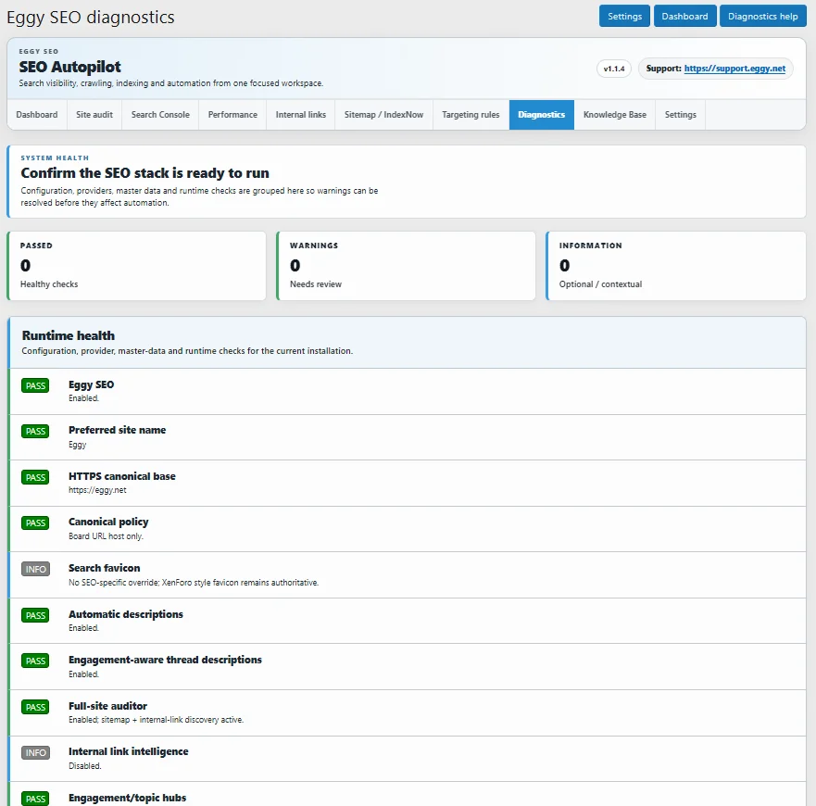Open the Performance tab
The width and height of the screenshot is (816, 806).
pyautogui.click(x=232, y=115)
